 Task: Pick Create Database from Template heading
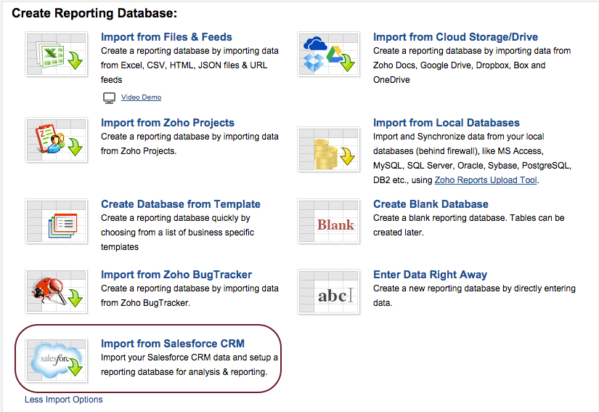pos(181,204)
